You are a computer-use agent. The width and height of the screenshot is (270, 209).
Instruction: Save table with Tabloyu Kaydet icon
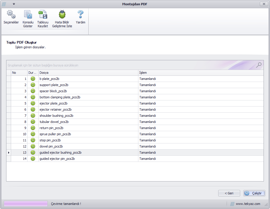pyautogui.click(x=43, y=14)
